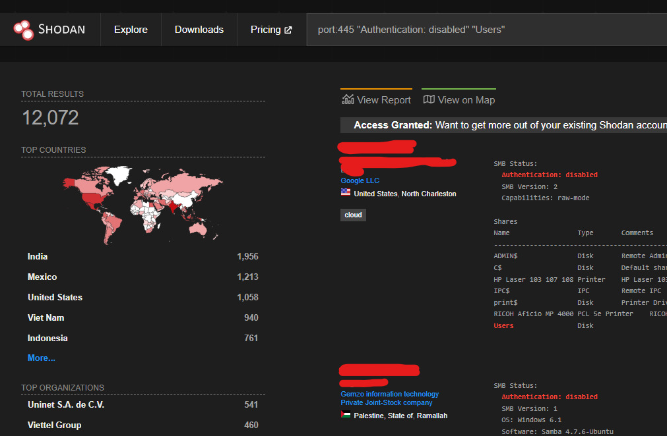Click the Access Granted banner

coord(503,125)
